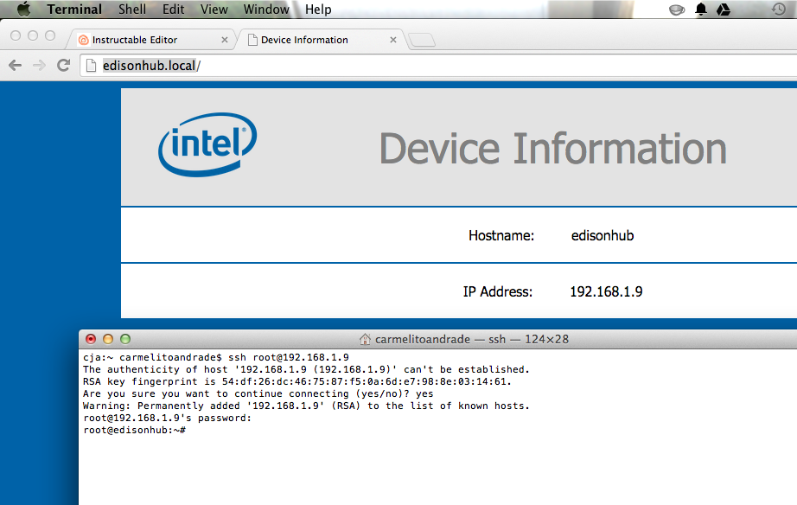Close the Device Information tab
The width and height of the screenshot is (797, 505).
(393, 40)
